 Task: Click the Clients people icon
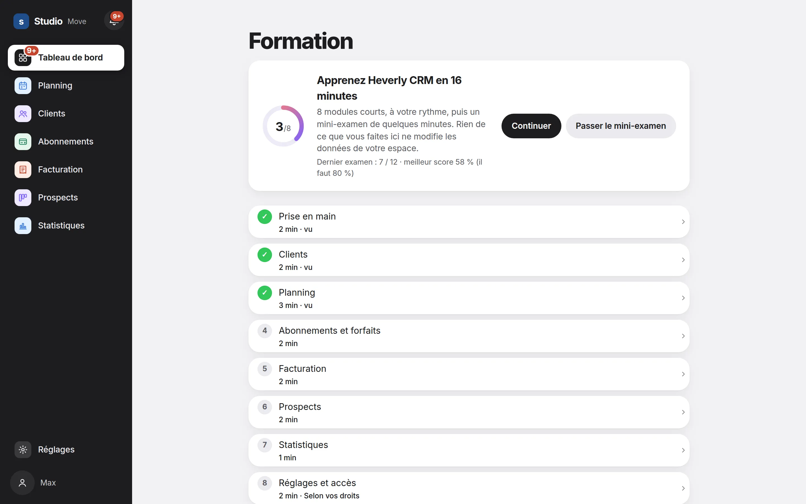23,114
